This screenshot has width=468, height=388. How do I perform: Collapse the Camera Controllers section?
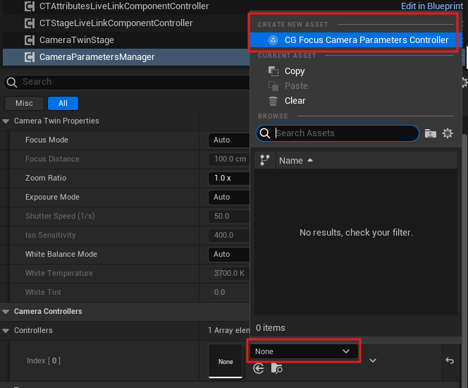pyautogui.click(x=6, y=312)
